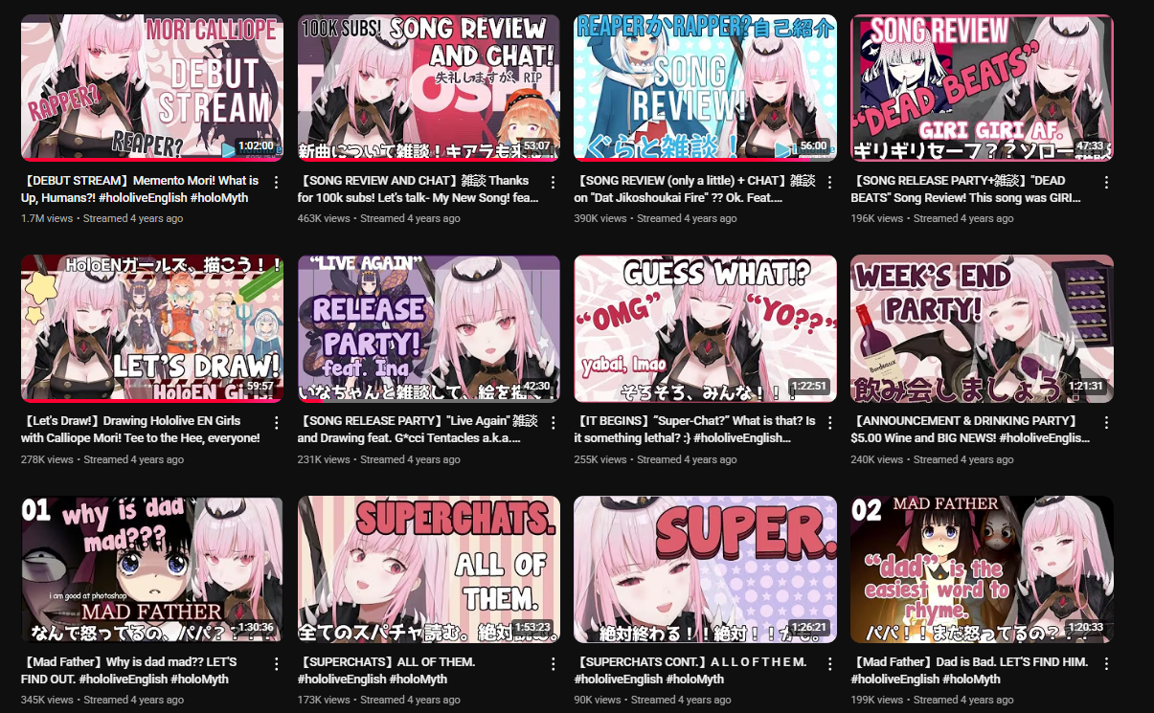Open three-dot menu for Live Again video
Viewport: 1154px width, 713px height.
tap(553, 422)
